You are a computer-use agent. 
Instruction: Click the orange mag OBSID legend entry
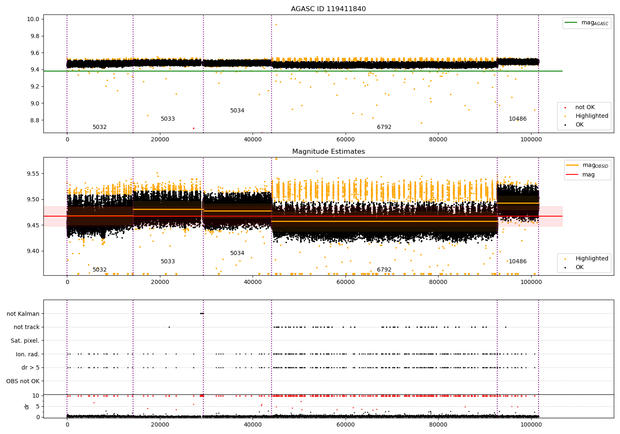(587, 165)
